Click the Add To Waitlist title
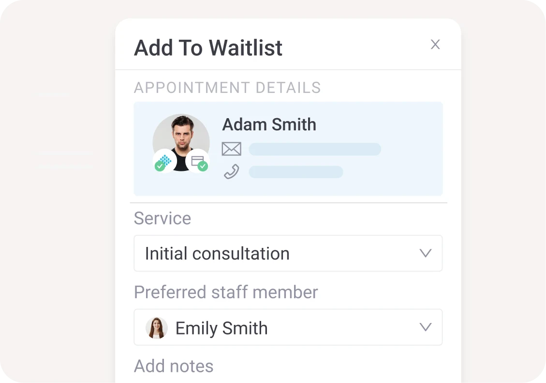Screen dimensions: 546x383 [208, 48]
